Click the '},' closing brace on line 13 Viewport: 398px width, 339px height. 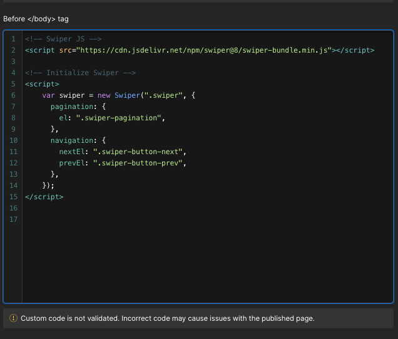click(x=54, y=174)
